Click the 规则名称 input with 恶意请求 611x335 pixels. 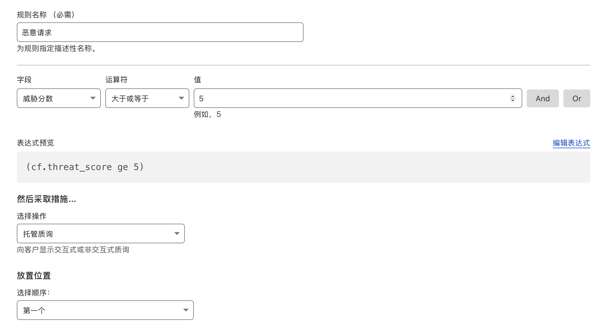coord(160,32)
